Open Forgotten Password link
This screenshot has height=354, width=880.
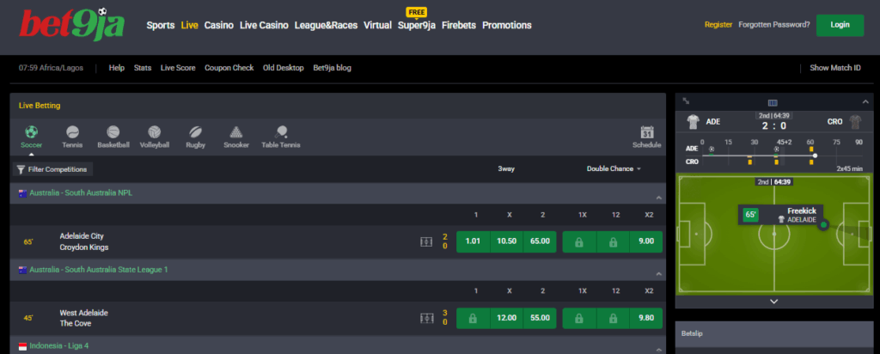774,25
